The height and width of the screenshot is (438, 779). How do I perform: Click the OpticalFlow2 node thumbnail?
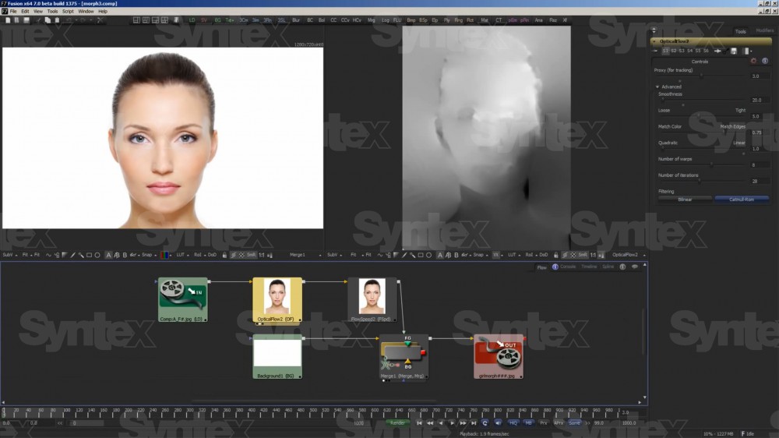[277, 296]
